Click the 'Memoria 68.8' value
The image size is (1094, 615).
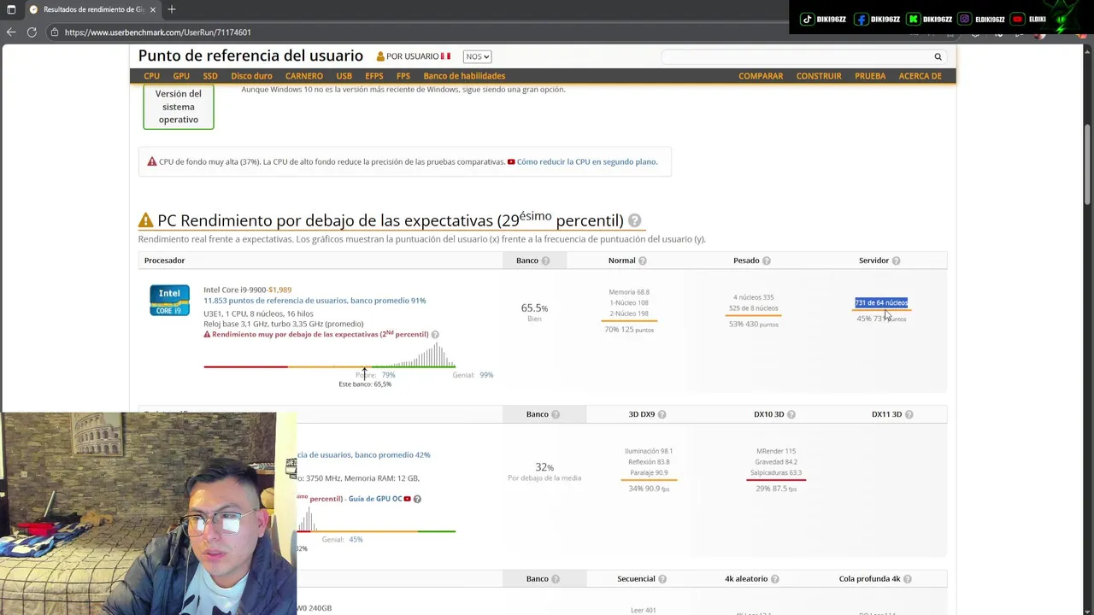(x=629, y=292)
